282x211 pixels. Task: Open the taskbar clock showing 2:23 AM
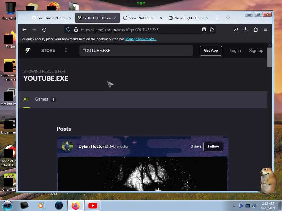tap(268, 206)
